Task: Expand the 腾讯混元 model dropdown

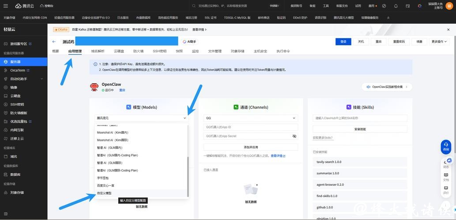Action: click(x=141, y=118)
